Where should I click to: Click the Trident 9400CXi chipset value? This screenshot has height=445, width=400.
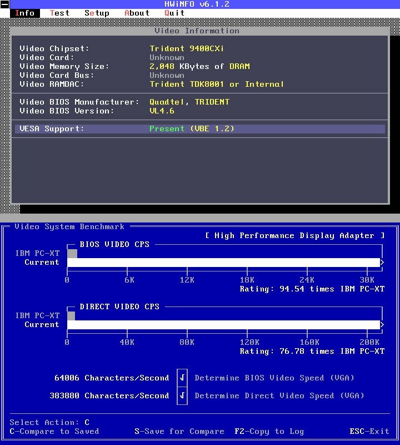(187, 48)
